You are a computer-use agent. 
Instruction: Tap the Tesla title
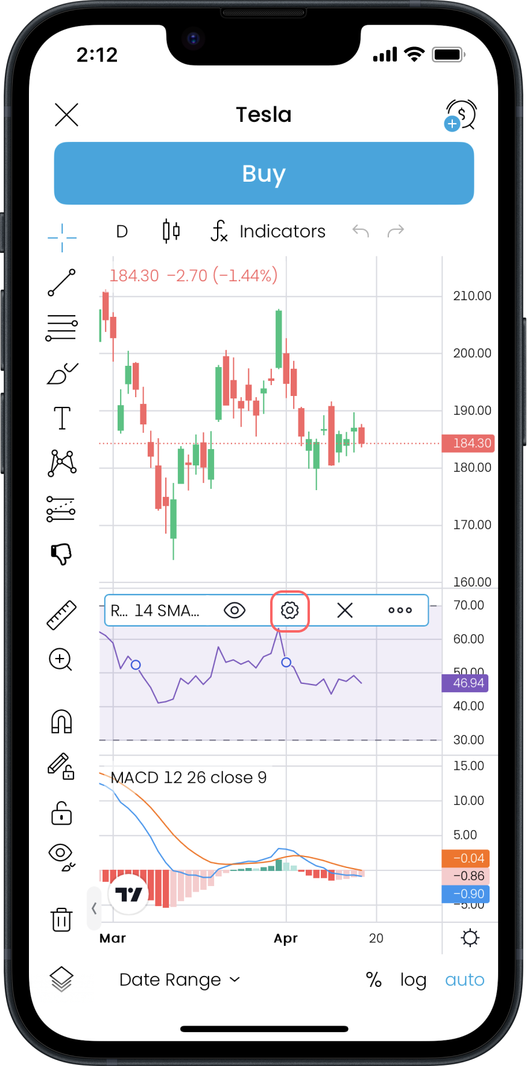pos(263,115)
